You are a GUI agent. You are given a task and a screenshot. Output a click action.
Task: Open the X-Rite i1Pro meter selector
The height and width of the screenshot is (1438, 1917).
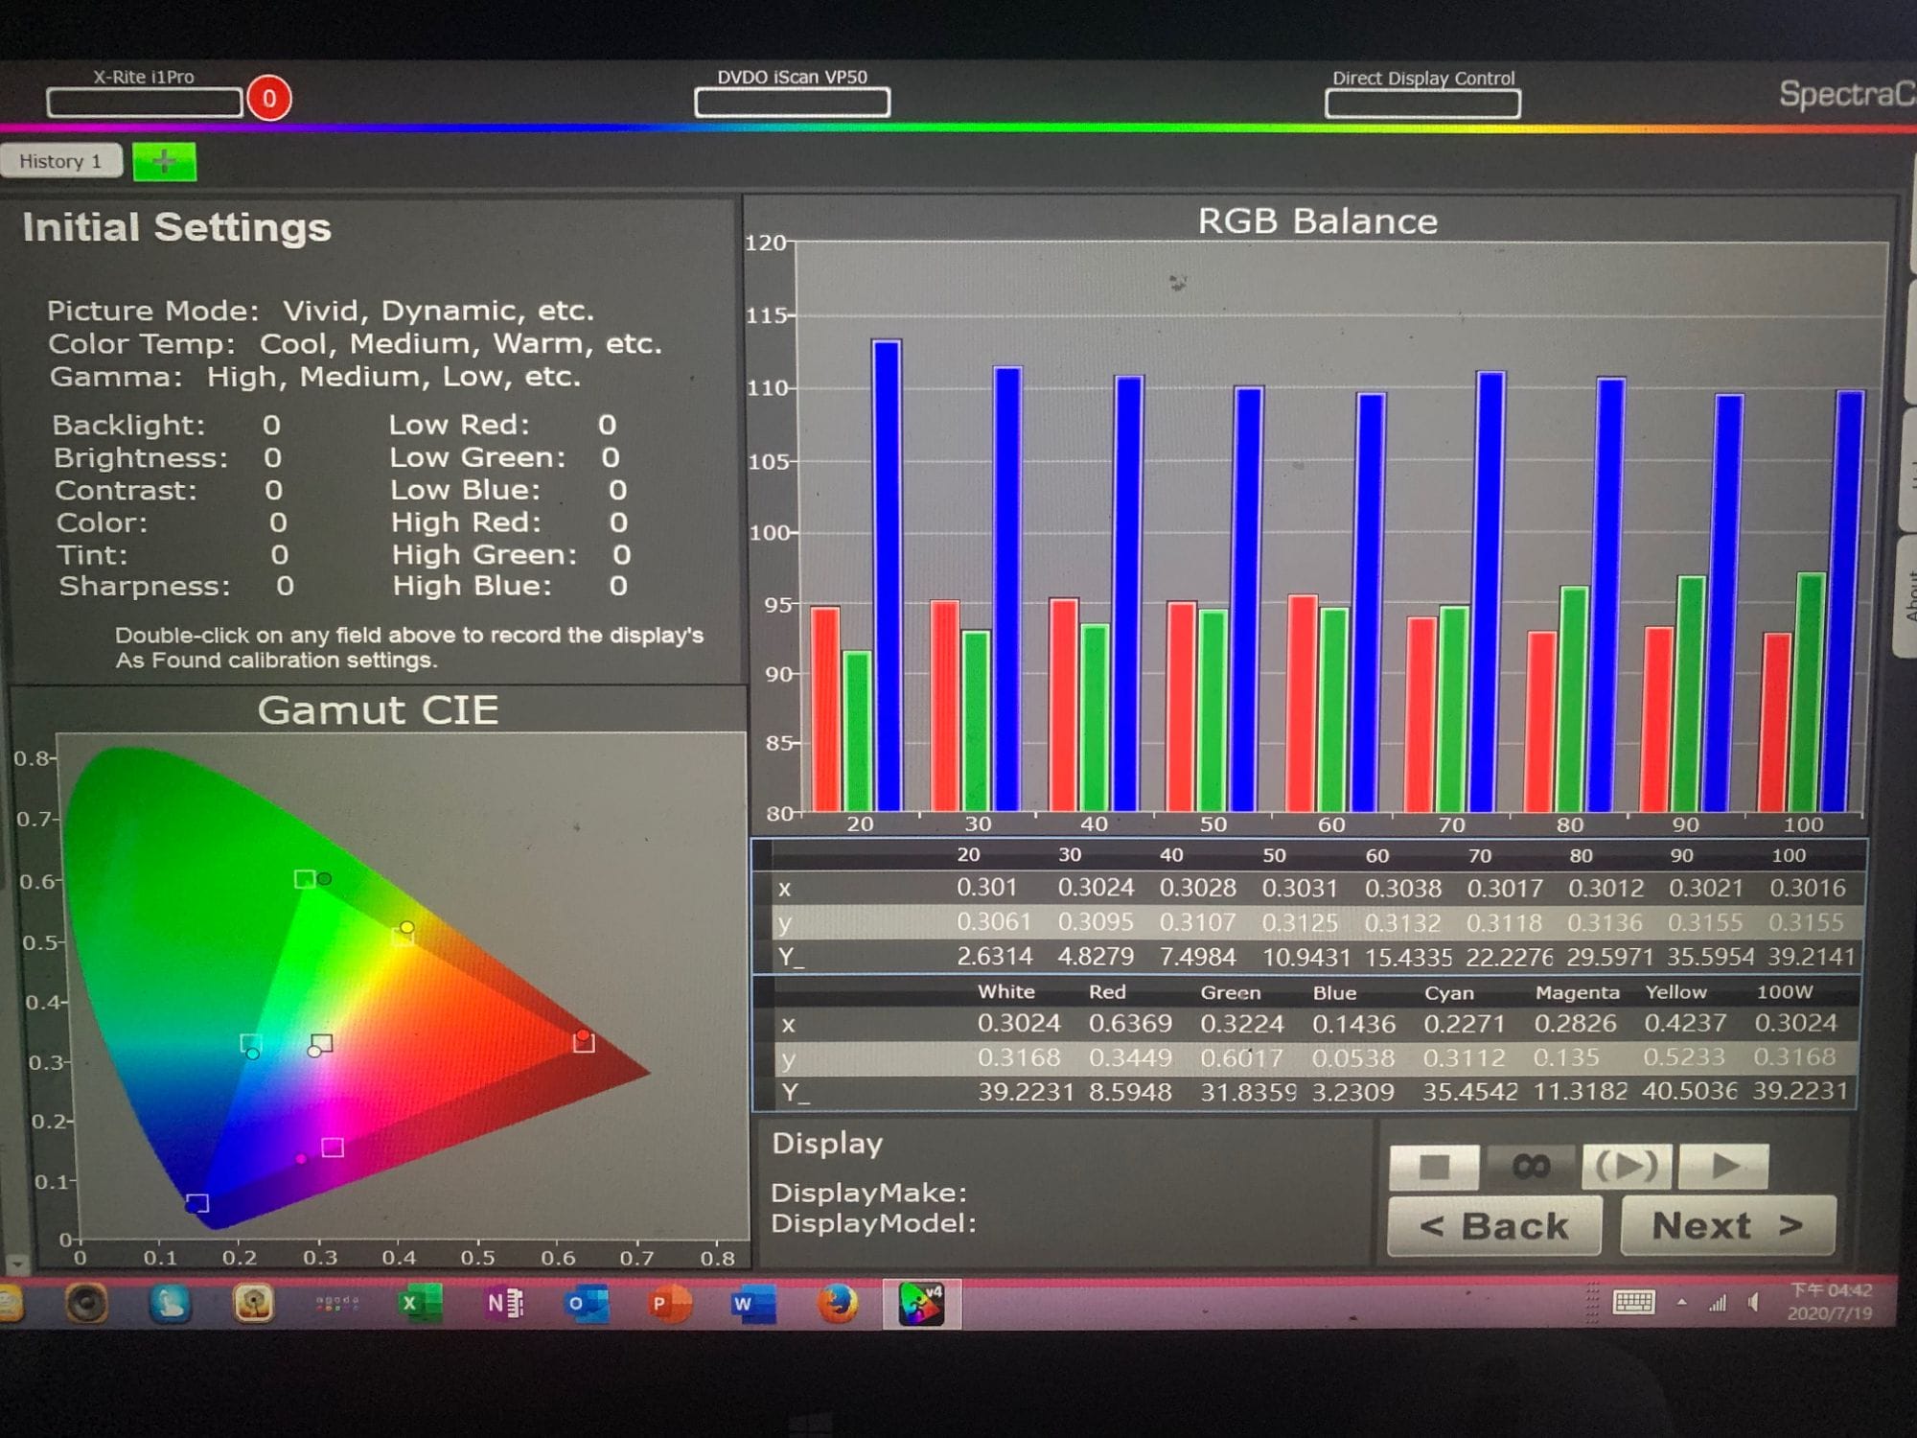coord(145,103)
